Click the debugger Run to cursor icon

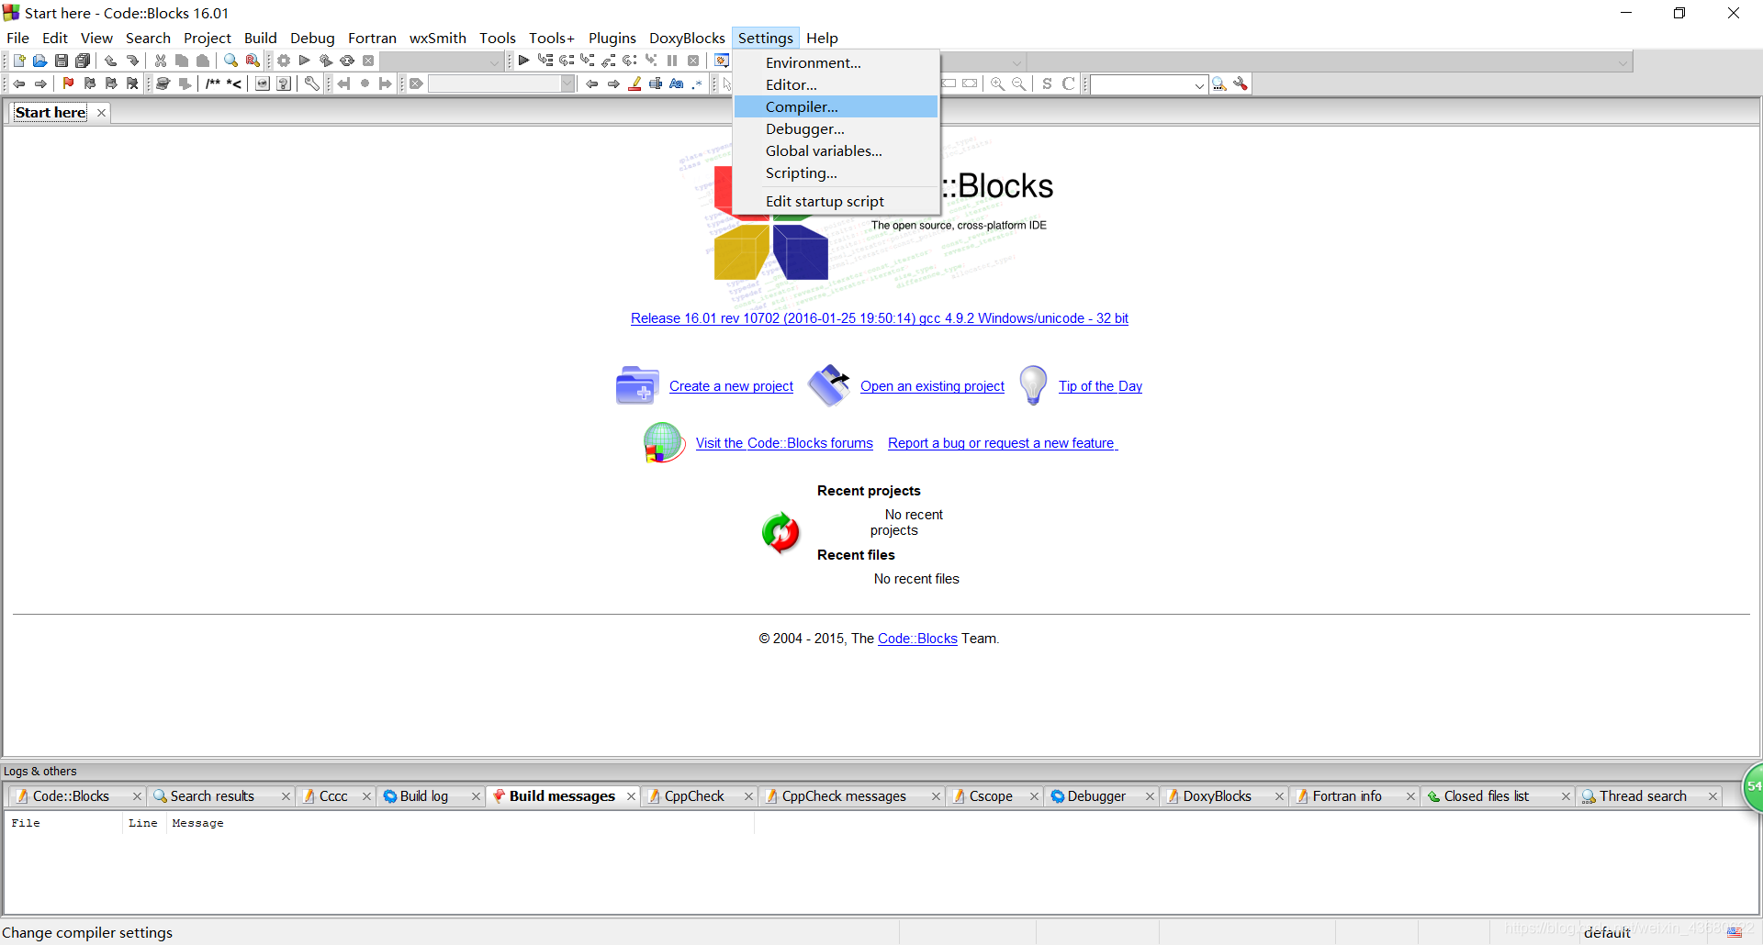pos(545,61)
